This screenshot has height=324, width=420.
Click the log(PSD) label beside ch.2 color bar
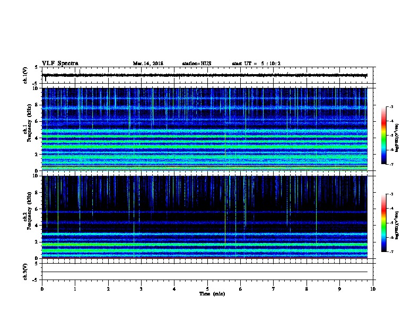click(397, 226)
